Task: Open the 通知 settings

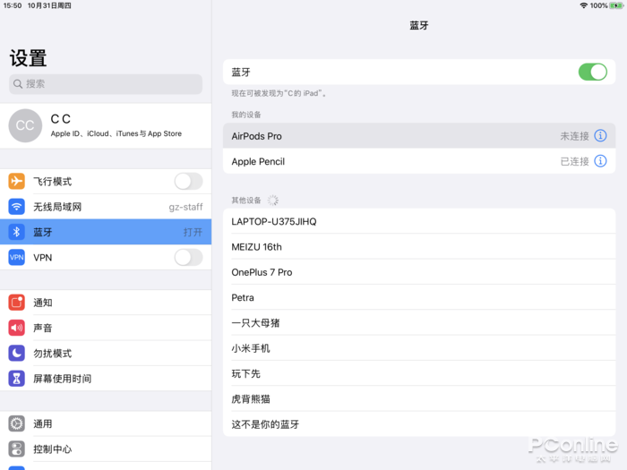Action: pyautogui.click(x=106, y=303)
